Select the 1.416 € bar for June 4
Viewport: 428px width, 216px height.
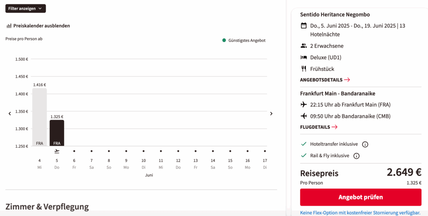(x=40, y=117)
